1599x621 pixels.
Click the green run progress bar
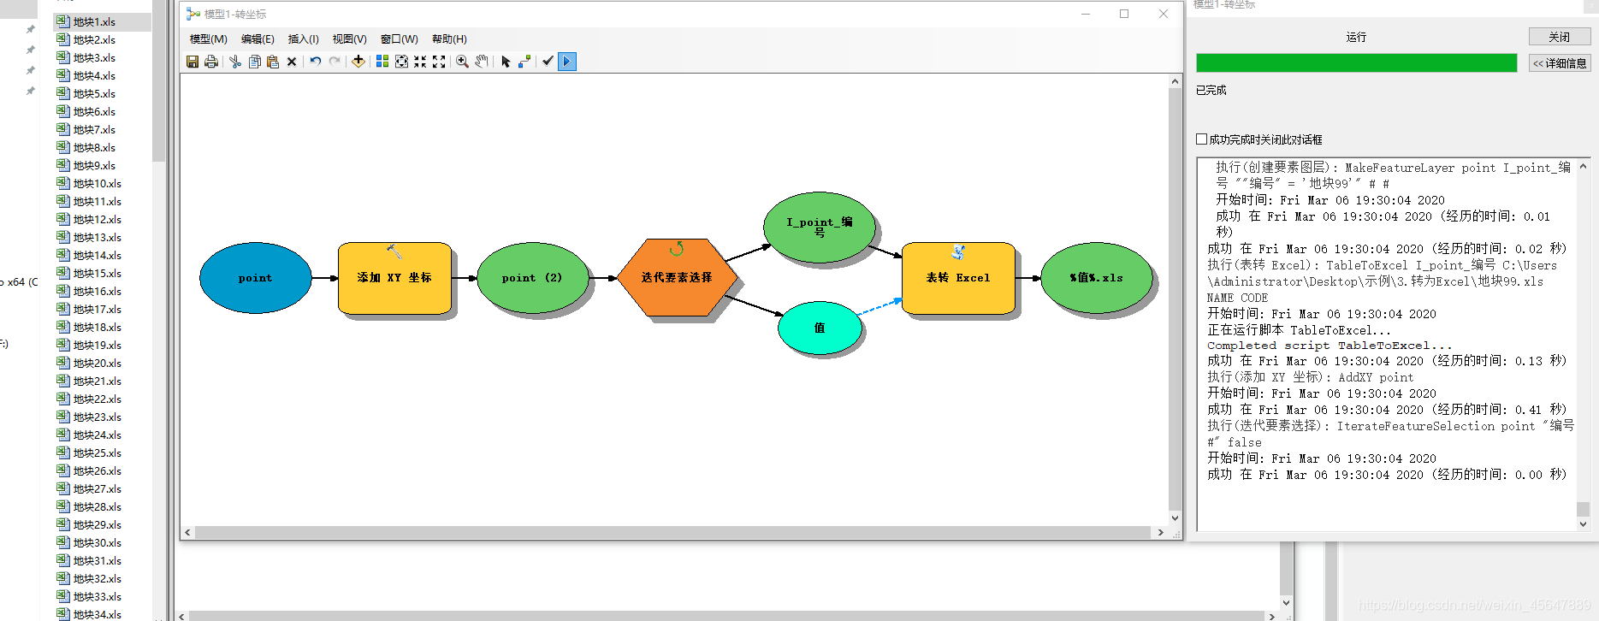click(x=1356, y=62)
